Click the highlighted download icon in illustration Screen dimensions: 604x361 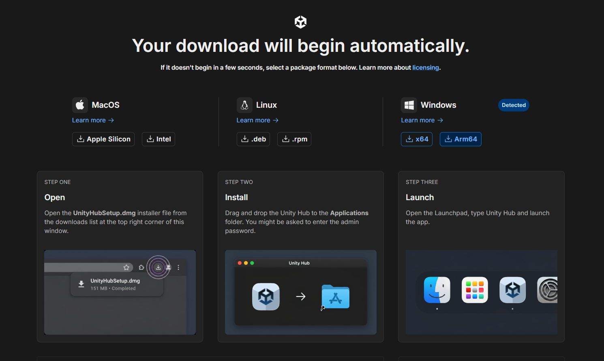[x=158, y=267]
